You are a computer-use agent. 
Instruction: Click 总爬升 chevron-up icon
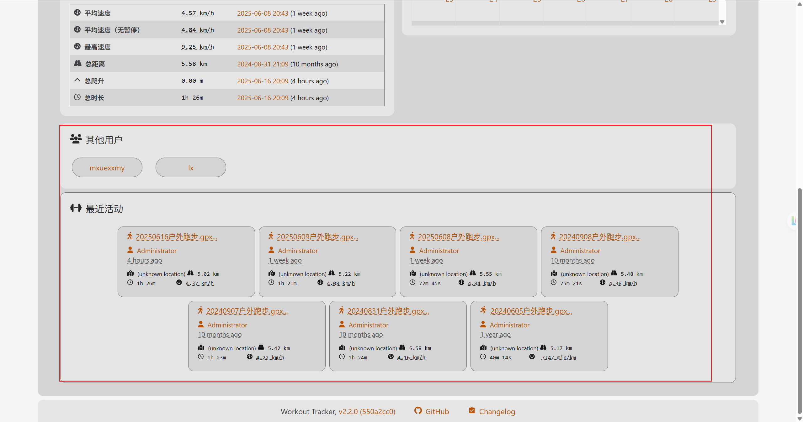point(77,80)
